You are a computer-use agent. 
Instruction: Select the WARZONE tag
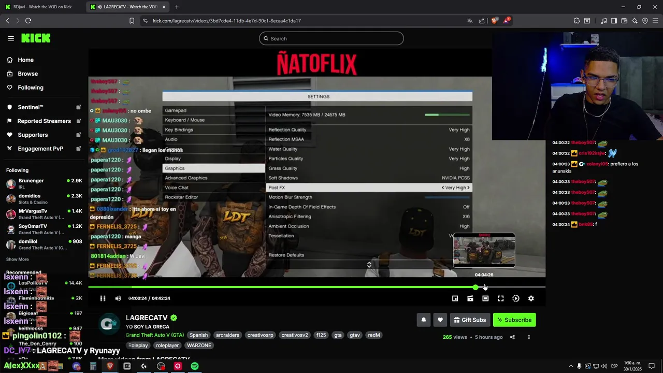click(x=199, y=346)
